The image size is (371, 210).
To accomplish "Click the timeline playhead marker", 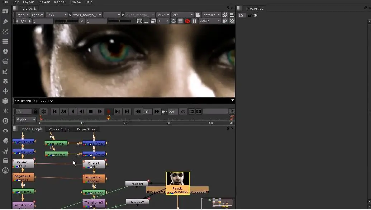I will click(108, 117).
